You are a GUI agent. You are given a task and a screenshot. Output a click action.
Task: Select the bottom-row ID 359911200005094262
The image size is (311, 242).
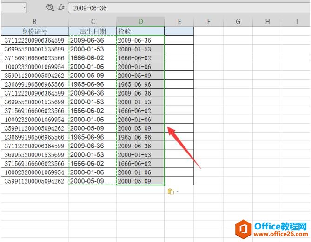click(35, 181)
